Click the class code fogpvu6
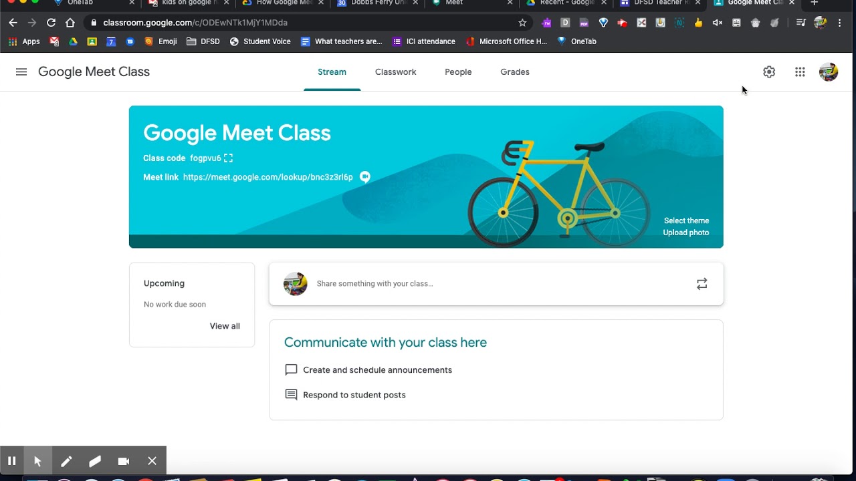Viewport: 856px width, 481px height. click(205, 158)
